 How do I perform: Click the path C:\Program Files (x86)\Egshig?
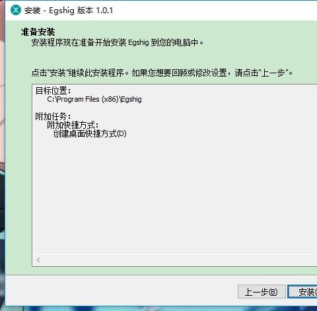(94, 99)
